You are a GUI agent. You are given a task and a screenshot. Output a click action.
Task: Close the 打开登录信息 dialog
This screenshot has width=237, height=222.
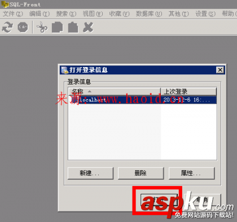220,70
